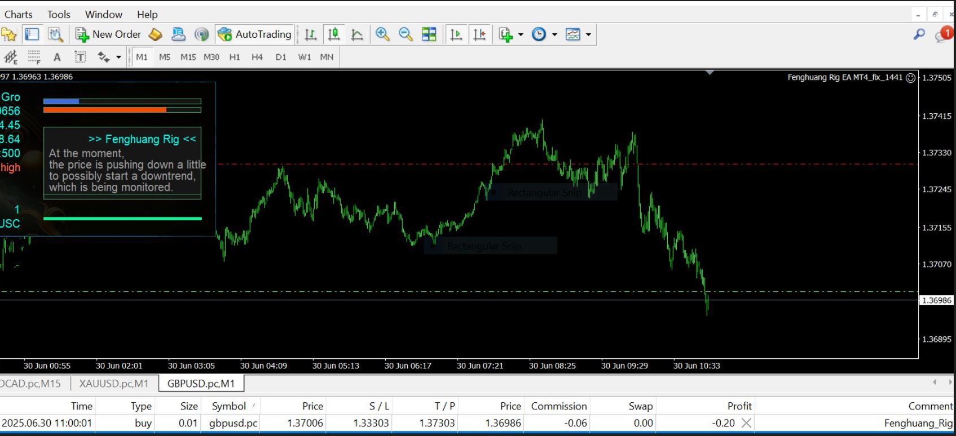The image size is (956, 436).
Task: Switch to the XAUUSD.pc,M1 chart tab
Action: 114,384
